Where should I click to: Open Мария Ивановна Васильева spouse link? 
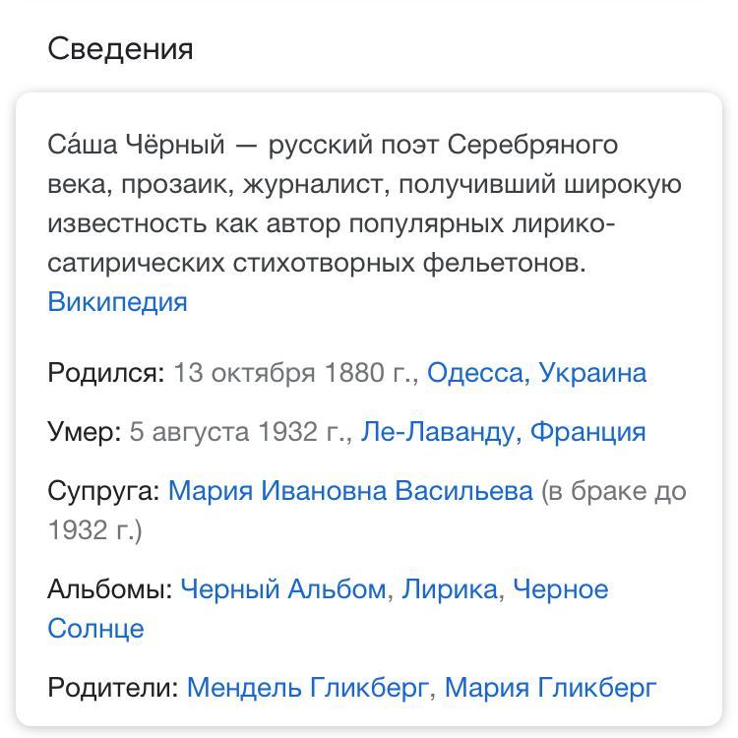(350, 491)
